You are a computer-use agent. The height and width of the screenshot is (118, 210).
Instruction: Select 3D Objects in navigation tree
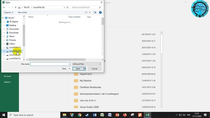(x=14, y=22)
